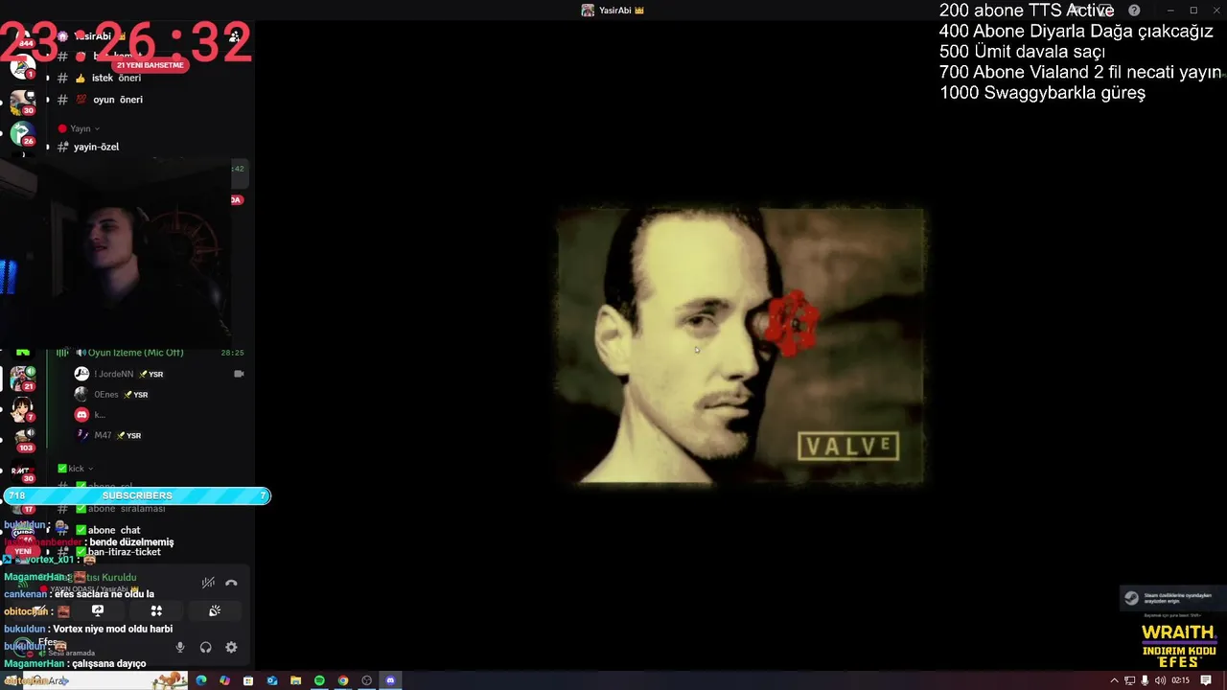Image resolution: width=1227 pixels, height=690 pixels.
Task: Select the server with badge 7
Action: click(x=22, y=409)
